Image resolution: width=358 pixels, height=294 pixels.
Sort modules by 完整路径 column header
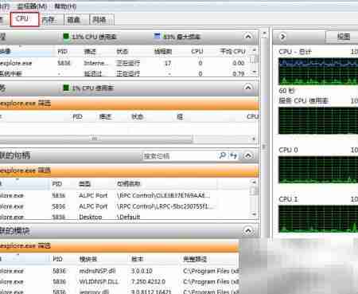point(195,259)
